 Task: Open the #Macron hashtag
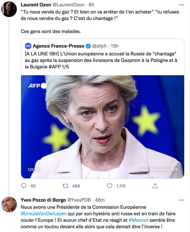click(x=138, y=220)
